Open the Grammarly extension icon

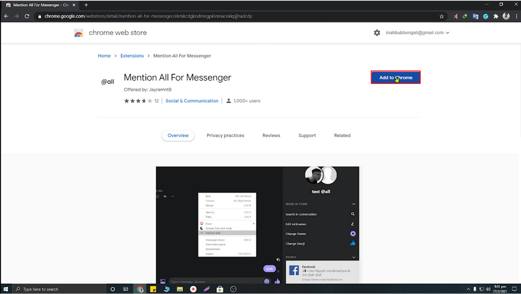[486, 16]
